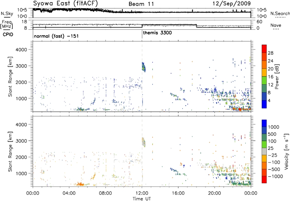Viewport: 290px width, 201px height.
Task: Click the 'N.Search' legend label
Action: coord(280,13)
